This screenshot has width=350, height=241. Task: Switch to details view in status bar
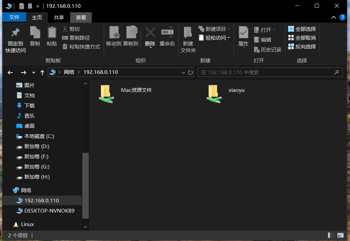(331, 235)
